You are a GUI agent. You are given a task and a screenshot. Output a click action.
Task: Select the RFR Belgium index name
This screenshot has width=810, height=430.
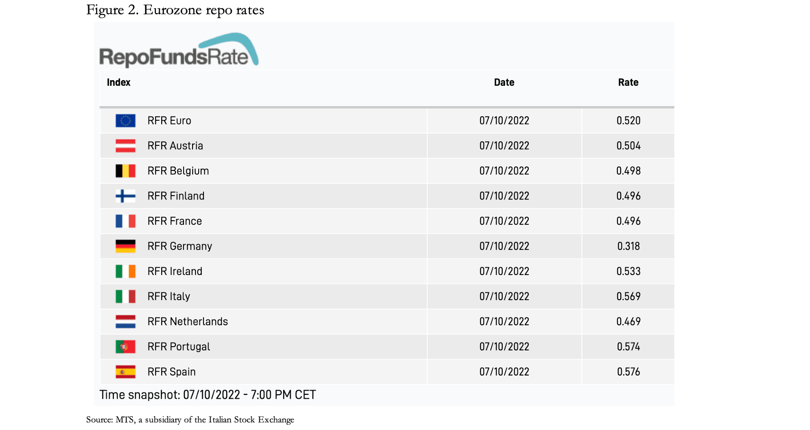tap(178, 171)
